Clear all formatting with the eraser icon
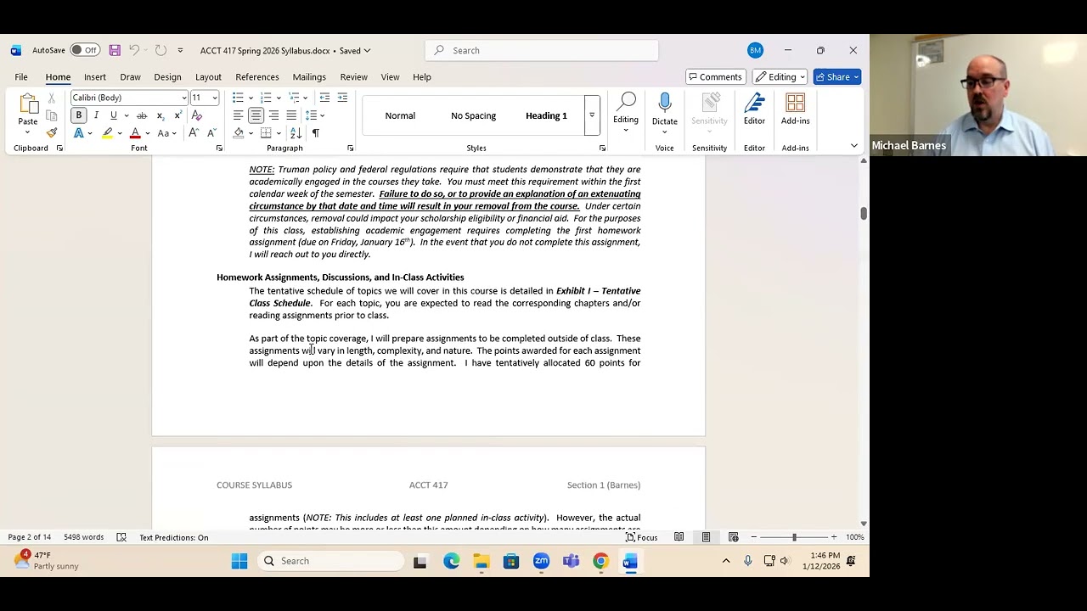 197,115
